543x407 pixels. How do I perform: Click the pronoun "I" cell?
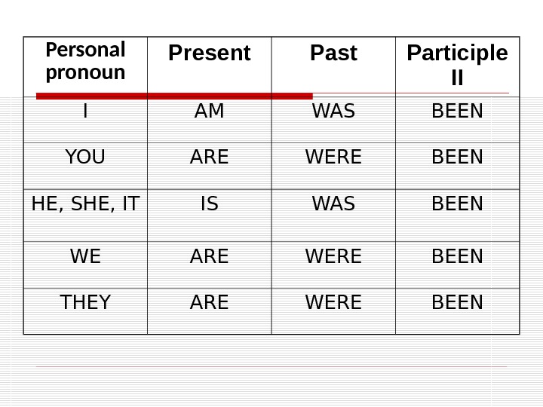85,112
